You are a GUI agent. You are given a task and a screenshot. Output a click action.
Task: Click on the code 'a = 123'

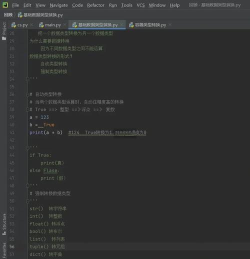pyautogui.click(x=39, y=117)
